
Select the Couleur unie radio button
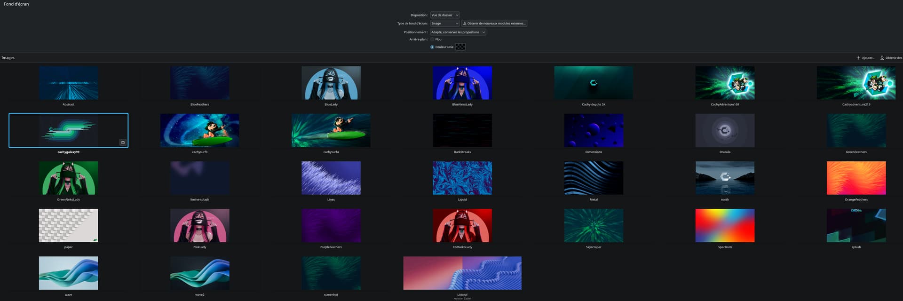click(x=432, y=47)
